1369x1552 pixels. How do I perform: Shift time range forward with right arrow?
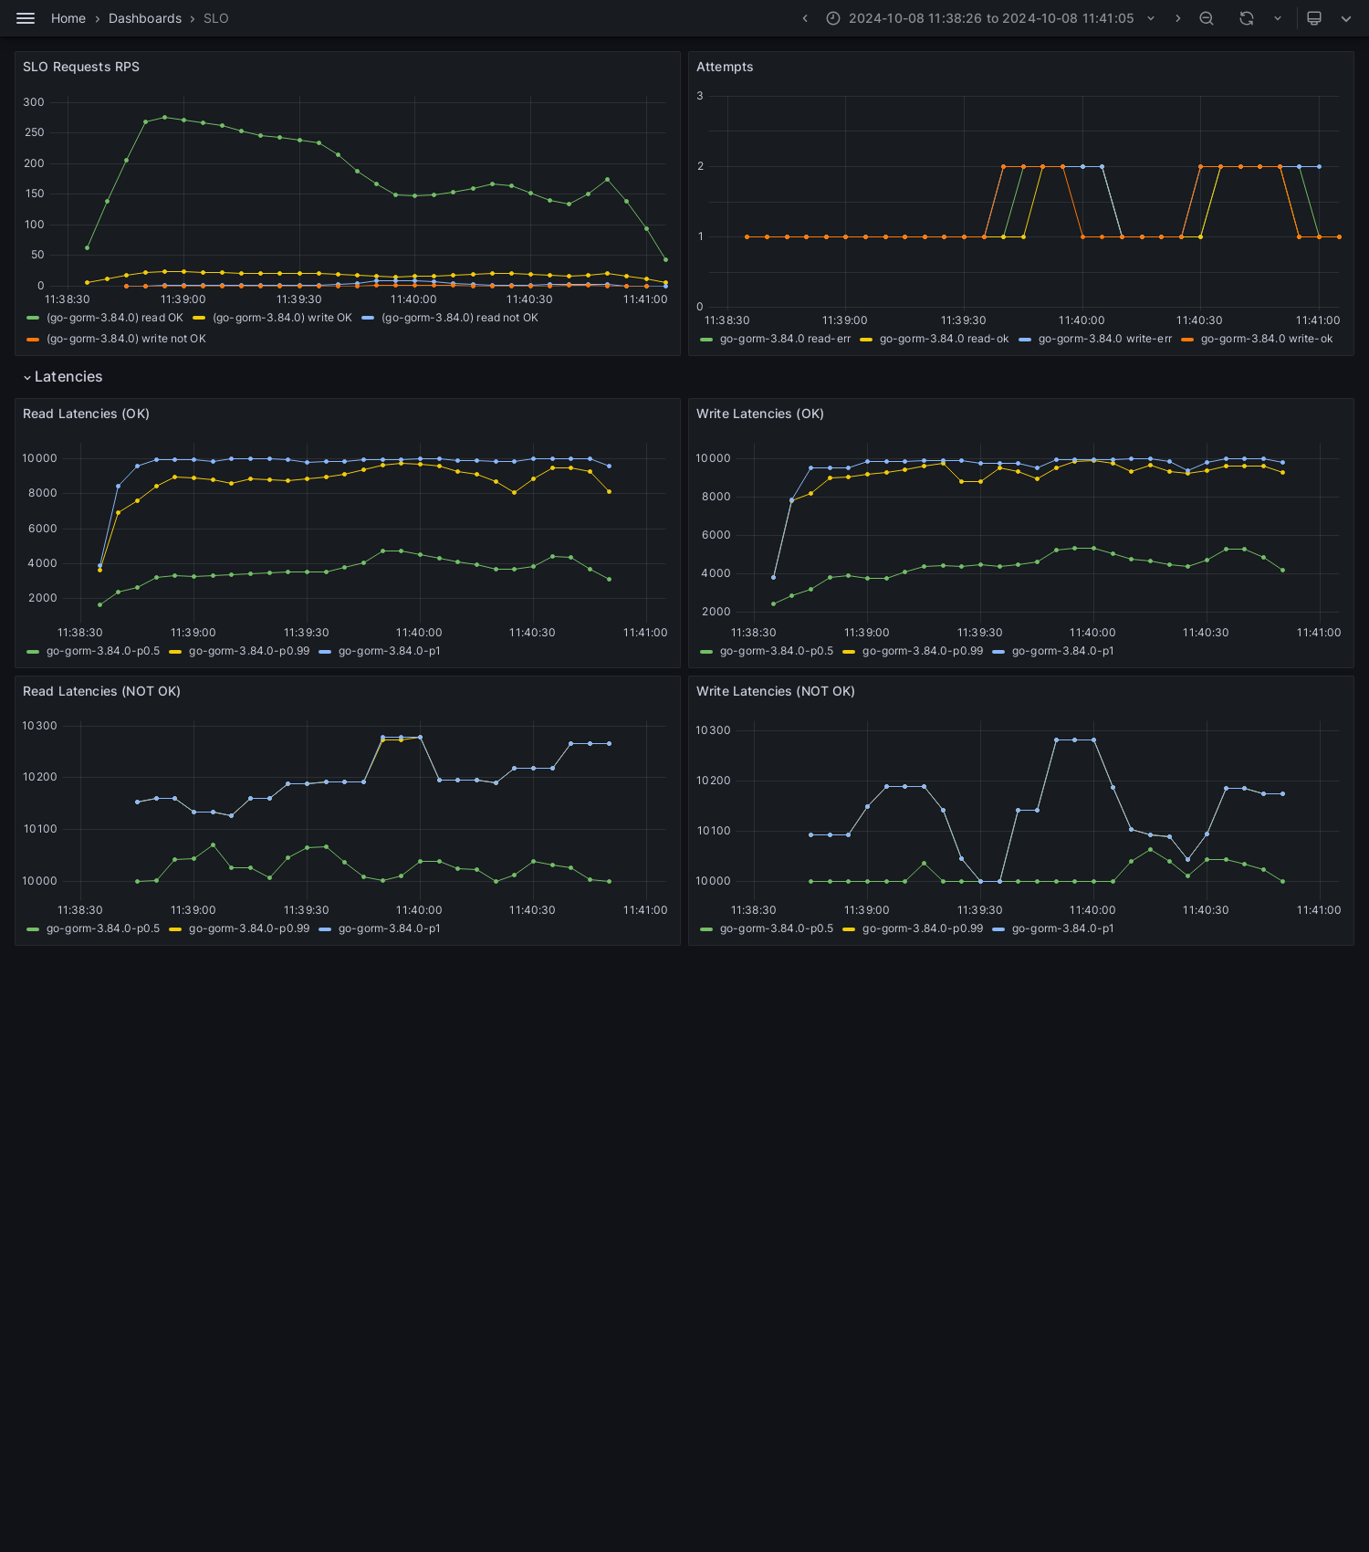tap(1177, 18)
